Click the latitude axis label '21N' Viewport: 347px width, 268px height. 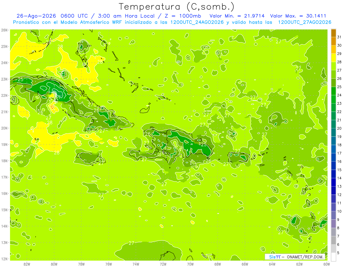(x=4, y=112)
